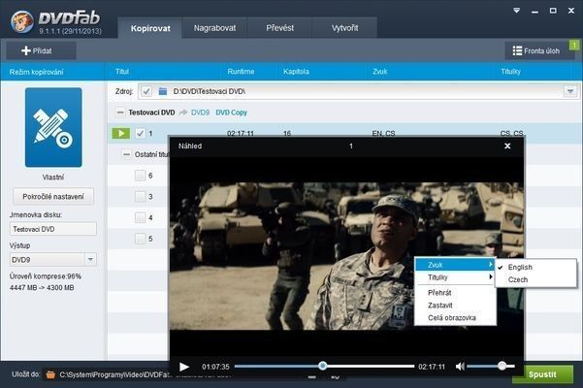
Task: Open the top-right title bar dropdown menu arrow
Action: (516, 11)
